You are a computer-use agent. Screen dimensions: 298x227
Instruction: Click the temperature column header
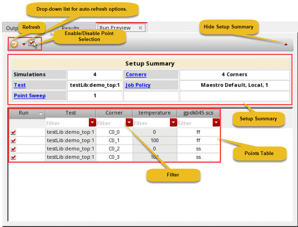click(154, 113)
